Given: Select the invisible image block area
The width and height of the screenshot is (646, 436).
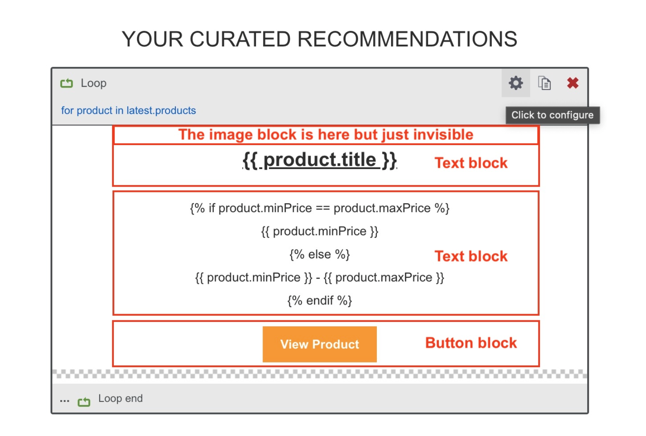Looking at the screenshot, I should (326, 135).
